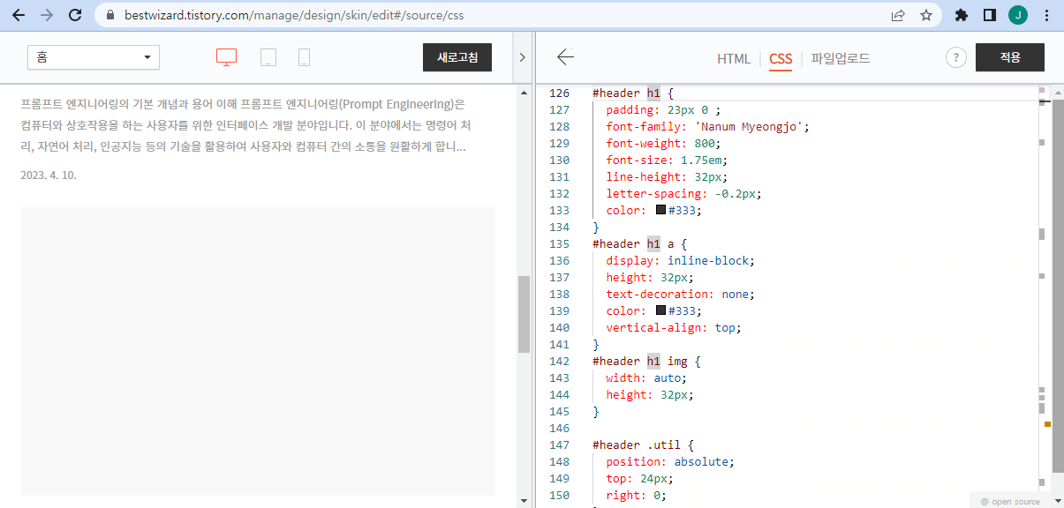Switch to the HTML tab

click(x=733, y=58)
